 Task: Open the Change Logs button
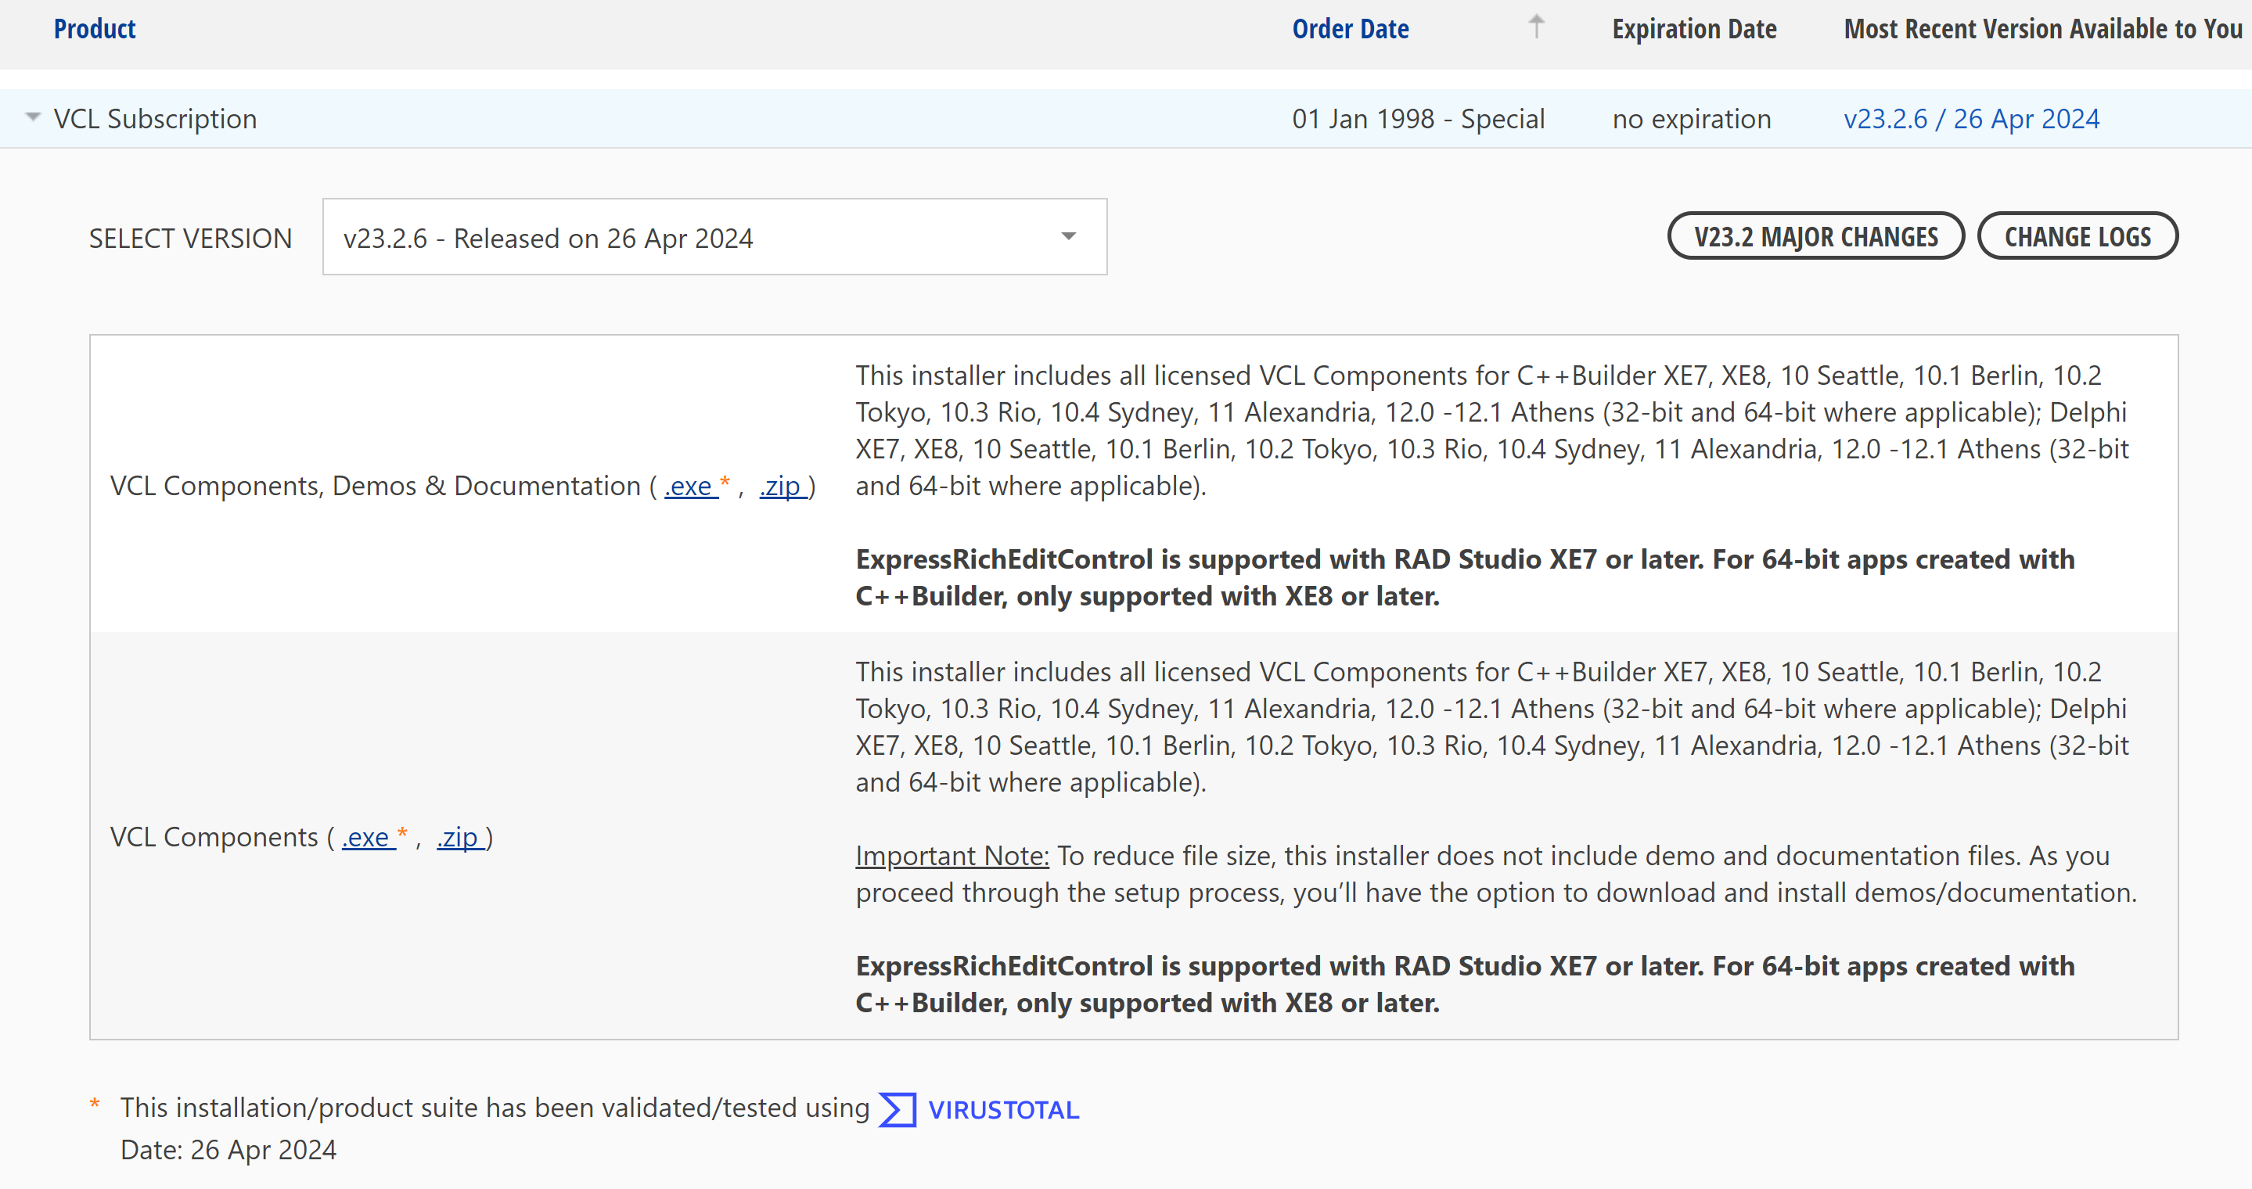tap(2078, 237)
